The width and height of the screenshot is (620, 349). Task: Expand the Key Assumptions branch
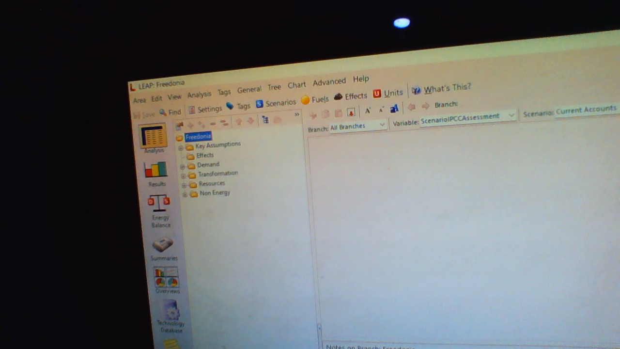[181, 148]
